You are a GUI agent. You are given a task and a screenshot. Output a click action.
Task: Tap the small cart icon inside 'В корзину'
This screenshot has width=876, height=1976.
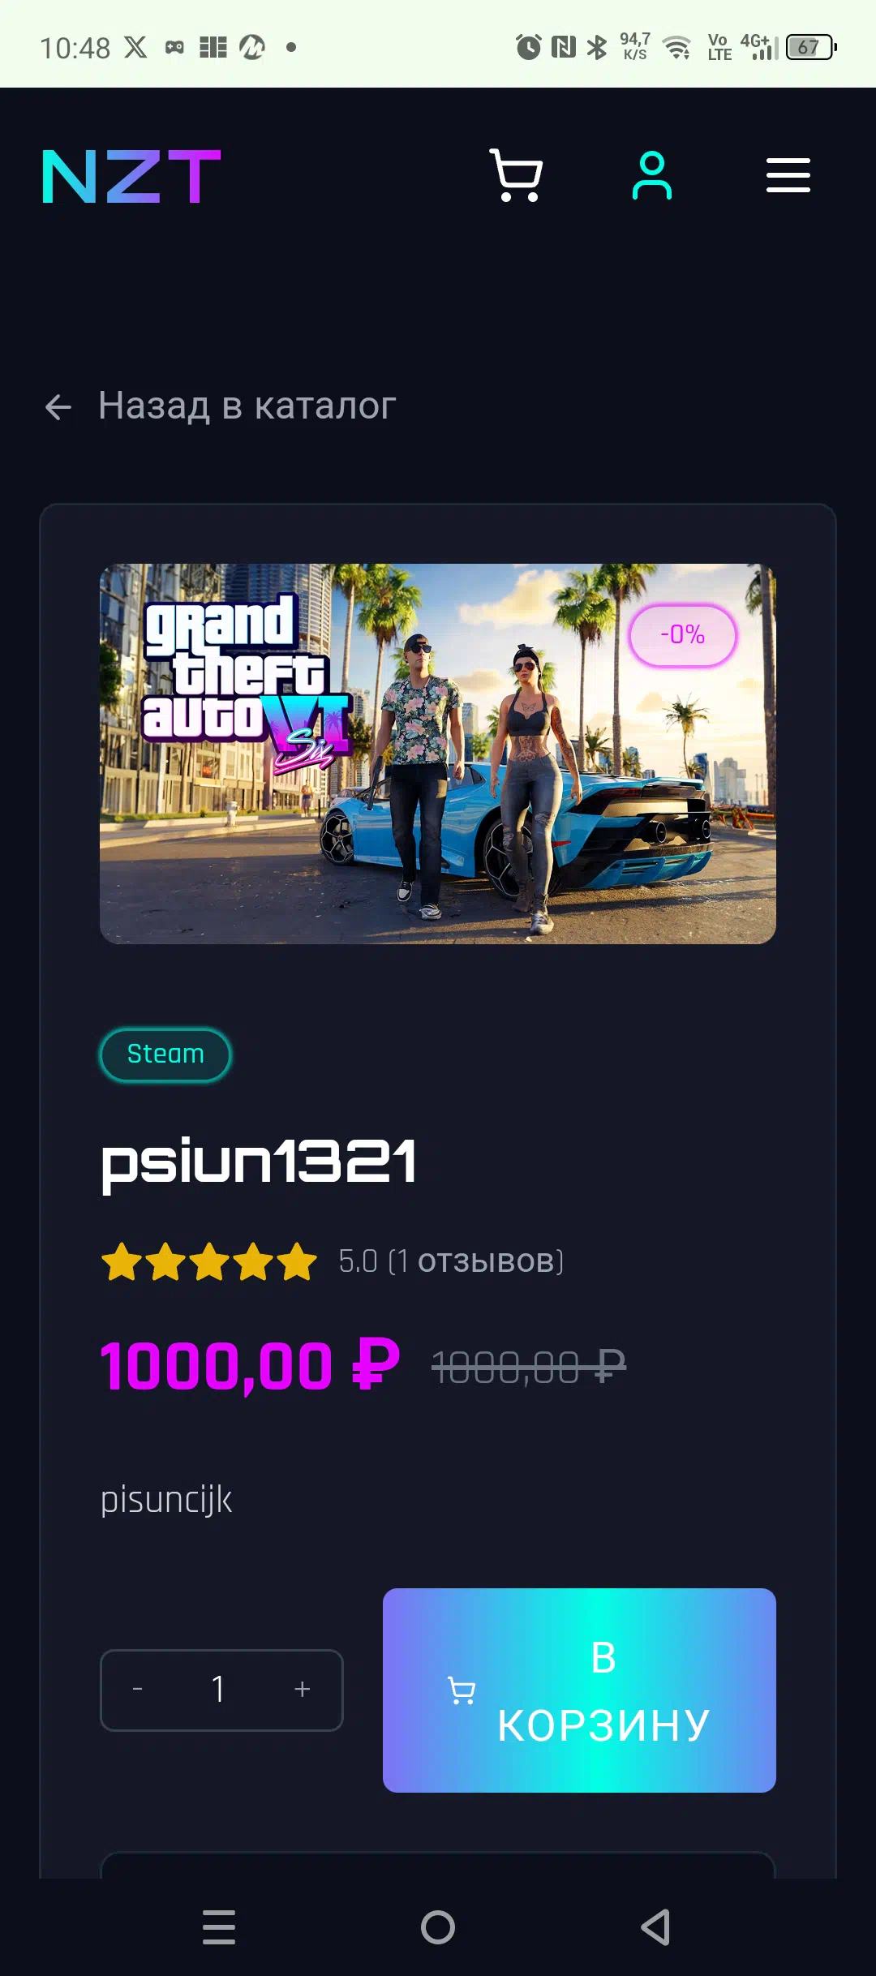click(462, 1690)
